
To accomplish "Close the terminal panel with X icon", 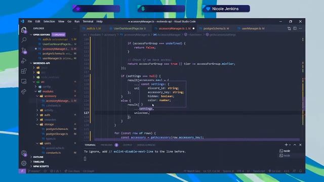I will coord(300,145).
